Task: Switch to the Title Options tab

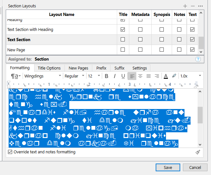Action: tap(49, 68)
